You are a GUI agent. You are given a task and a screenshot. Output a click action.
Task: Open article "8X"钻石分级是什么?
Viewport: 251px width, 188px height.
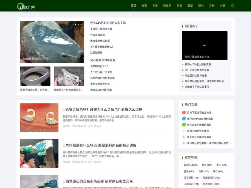(x=102, y=47)
